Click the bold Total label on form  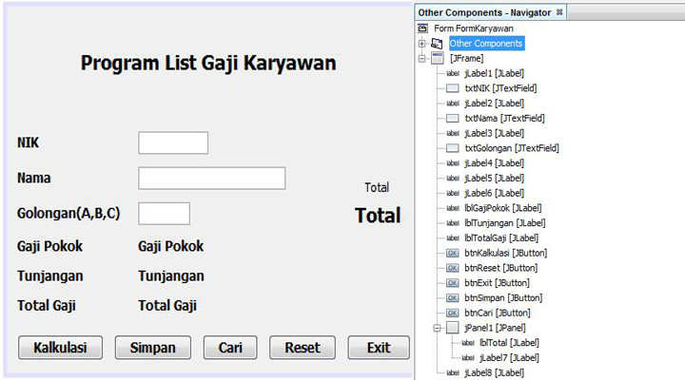tap(378, 216)
